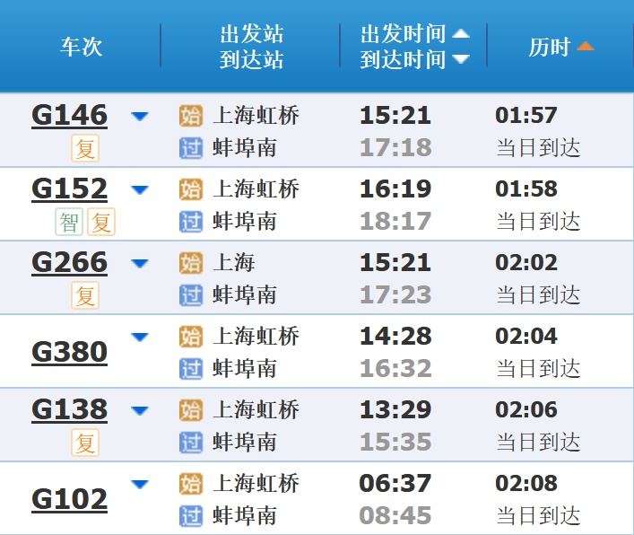Click the 过 pass-through icon for G266
The width and height of the screenshot is (634, 535).
[x=191, y=294]
